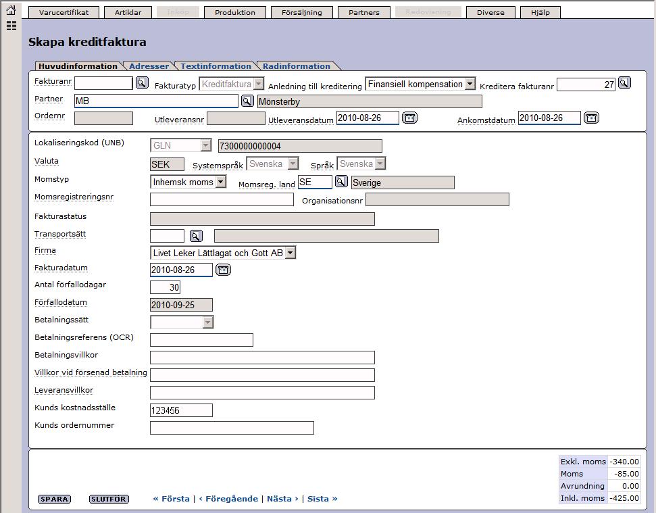The height and width of the screenshot is (513, 656).
Task: Click the Fakturadatum date field
Action: (181, 270)
